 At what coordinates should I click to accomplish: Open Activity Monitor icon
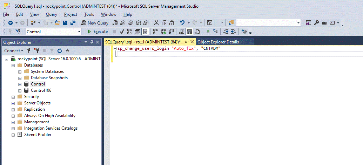click(210, 23)
